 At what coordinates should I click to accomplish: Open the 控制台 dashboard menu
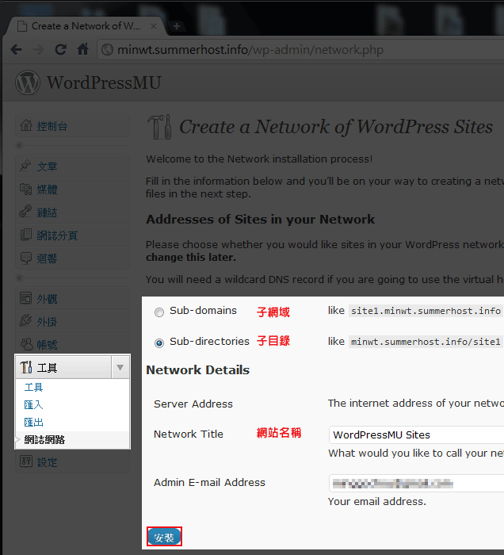click(72, 125)
